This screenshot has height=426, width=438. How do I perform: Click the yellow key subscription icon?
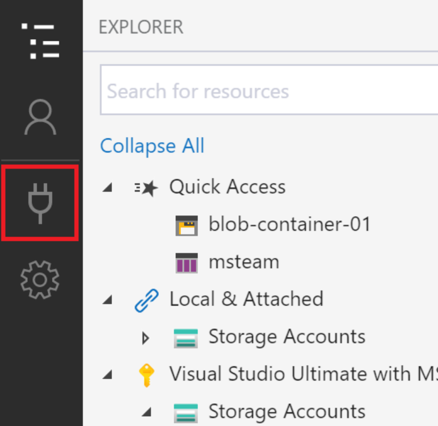pyautogui.click(x=146, y=375)
